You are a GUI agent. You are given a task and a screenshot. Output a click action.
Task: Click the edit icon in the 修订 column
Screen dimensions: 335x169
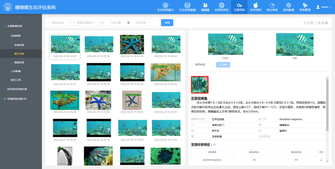(x=321, y=160)
